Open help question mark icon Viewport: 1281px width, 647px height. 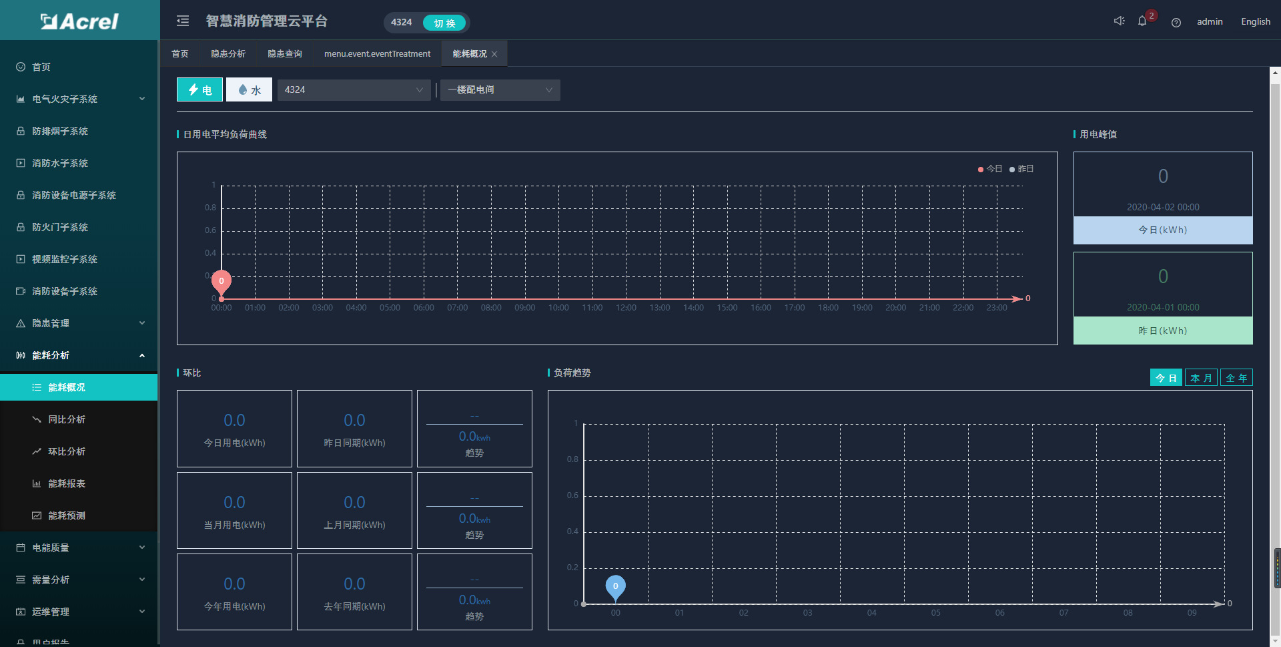tap(1176, 22)
